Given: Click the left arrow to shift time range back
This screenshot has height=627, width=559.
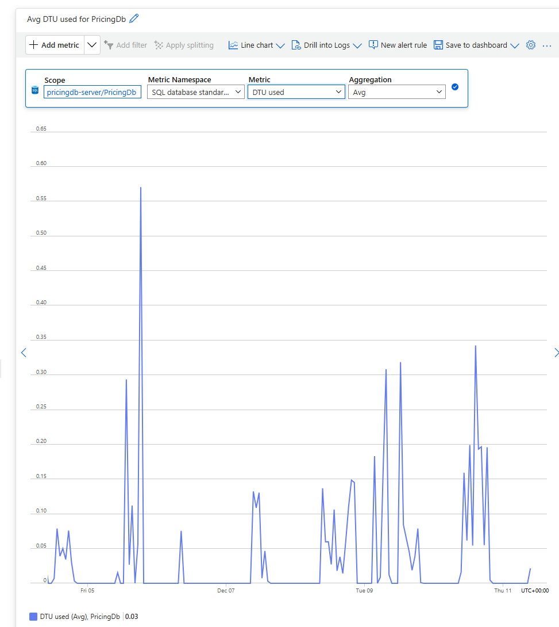Looking at the screenshot, I should pyautogui.click(x=24, y=352).
